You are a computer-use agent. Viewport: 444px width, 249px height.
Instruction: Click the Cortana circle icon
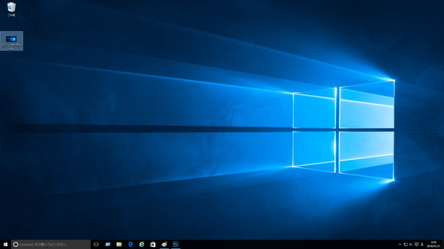coord(16,244)
